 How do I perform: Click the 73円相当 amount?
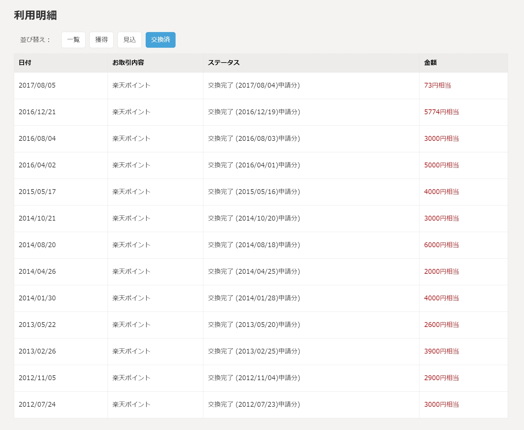point(437,86)
